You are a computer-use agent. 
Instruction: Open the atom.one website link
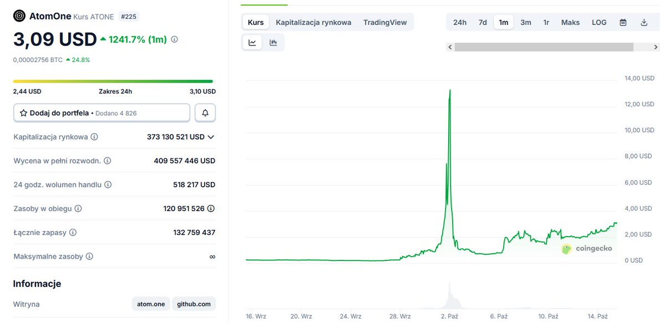point(151,304)
